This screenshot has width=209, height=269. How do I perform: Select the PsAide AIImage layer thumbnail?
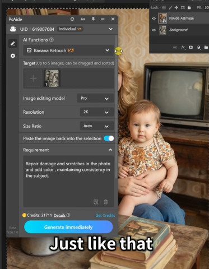point(162,18)
